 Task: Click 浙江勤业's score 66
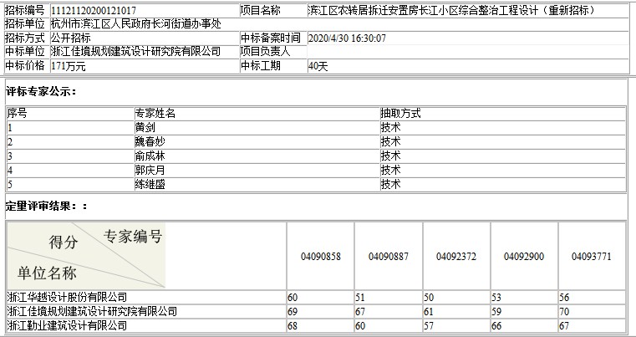click(x=496, y=326)
